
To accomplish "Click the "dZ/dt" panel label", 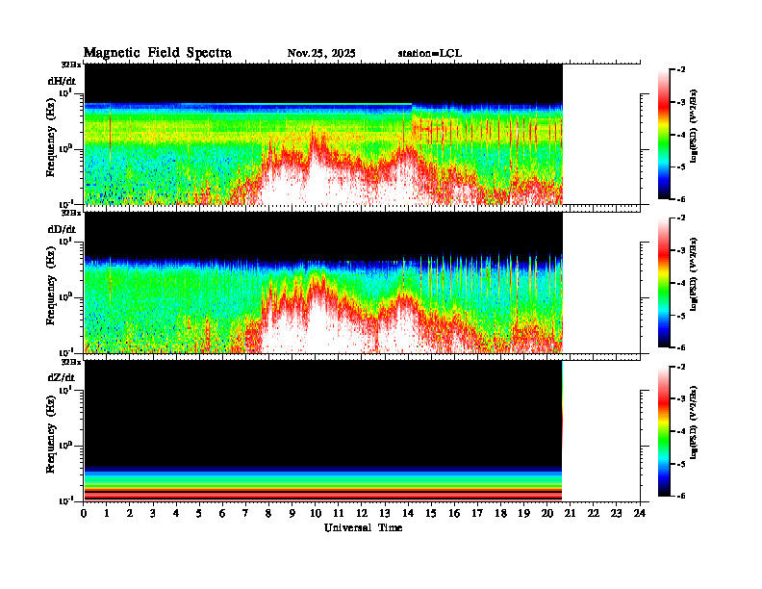I will (62, 377).
